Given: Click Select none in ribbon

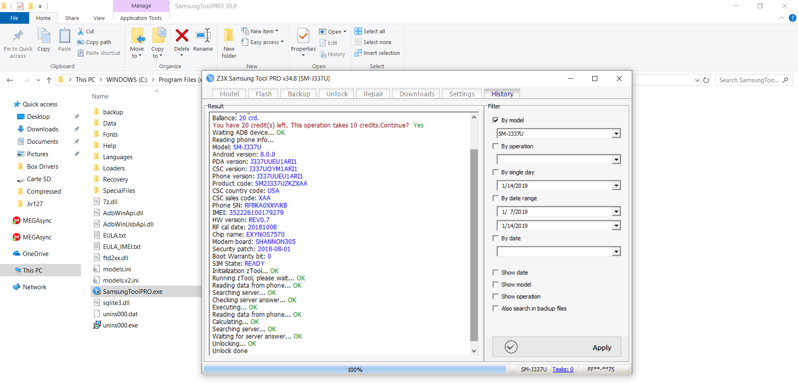Looking at the screenshot, I should coord(373,42).
